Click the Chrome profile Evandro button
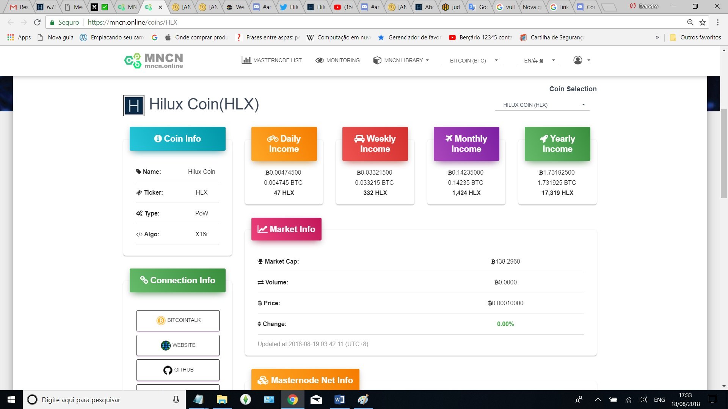 (x=644, y=6)
